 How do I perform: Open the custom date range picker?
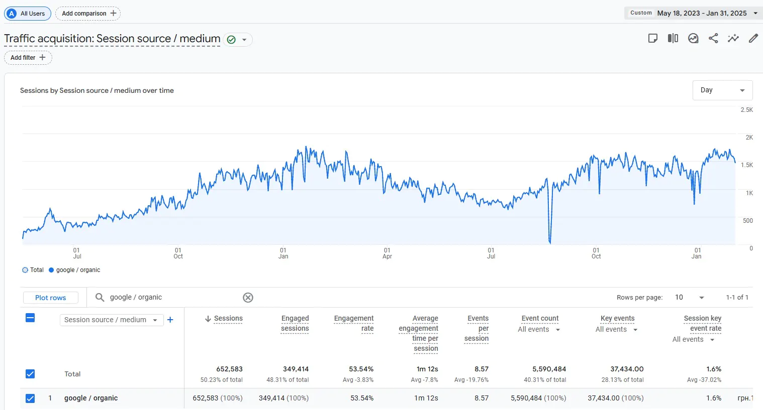pyautogui.click(x=694, y=13)
